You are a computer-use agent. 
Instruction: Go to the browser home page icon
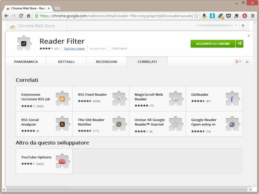click(x=28, y=16)
